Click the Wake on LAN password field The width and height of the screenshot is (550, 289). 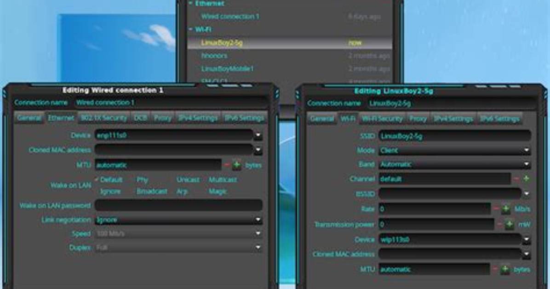click(x=178, y=205)
